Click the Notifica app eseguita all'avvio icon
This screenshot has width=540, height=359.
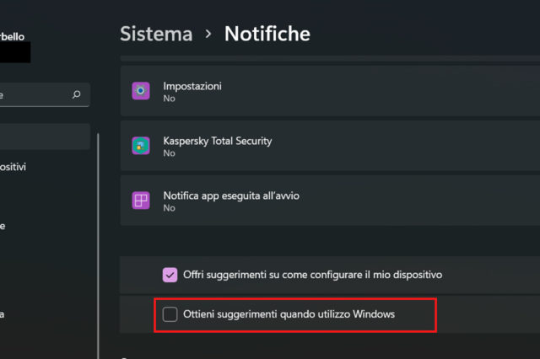pos(141,201)
